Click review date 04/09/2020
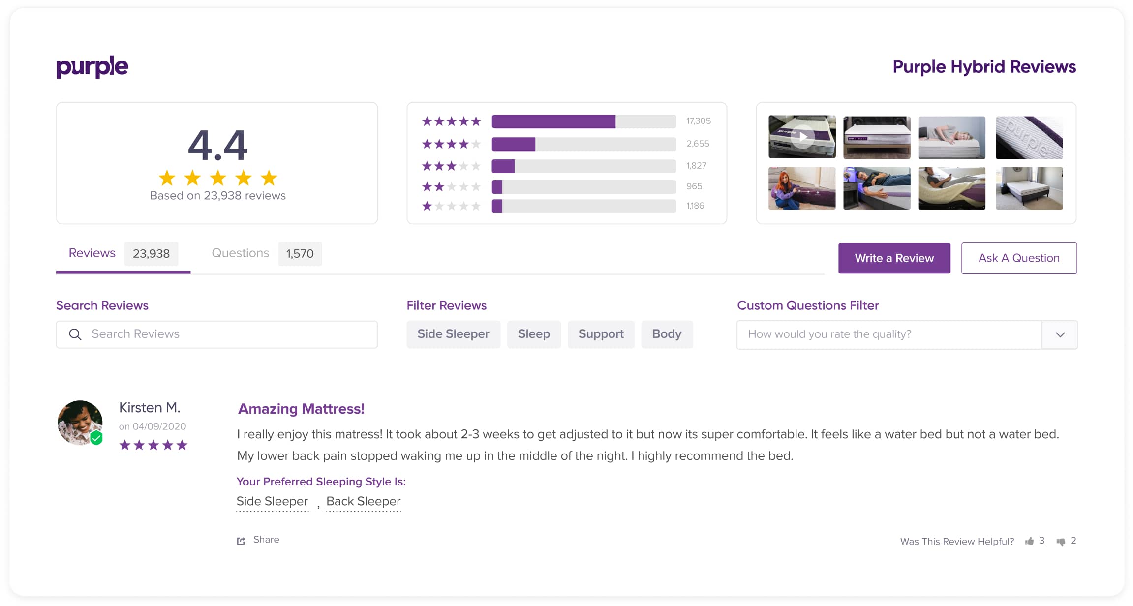Viewport: 1133px width, 606px height. pyautogui.click(x=159, y=426)
